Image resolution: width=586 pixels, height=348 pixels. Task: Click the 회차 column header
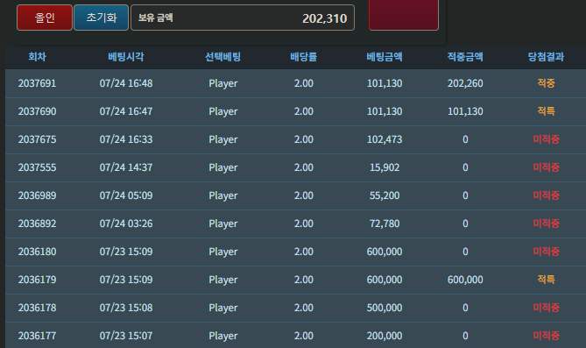38,57
